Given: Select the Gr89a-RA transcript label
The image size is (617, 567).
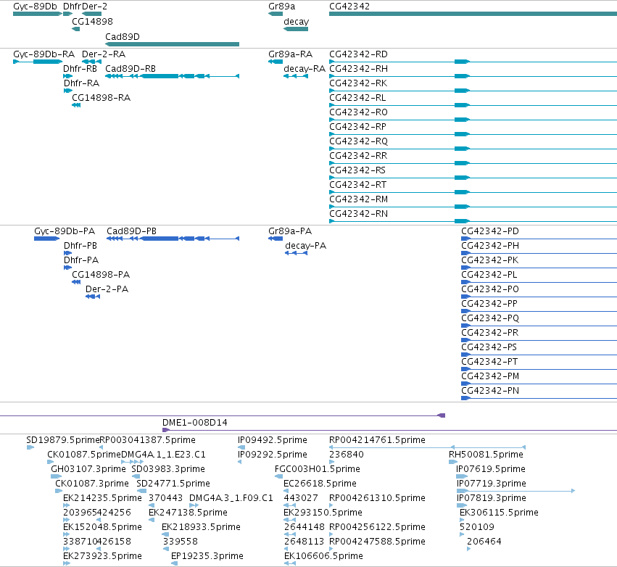Looking at the screenshot, I should pyautogui.click(x=291, y=54).
